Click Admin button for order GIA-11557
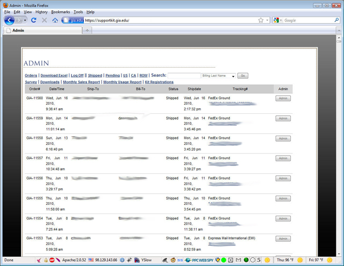Image resolution: width=344 pixels, height=266 pixels. click(x=283, y=158)
